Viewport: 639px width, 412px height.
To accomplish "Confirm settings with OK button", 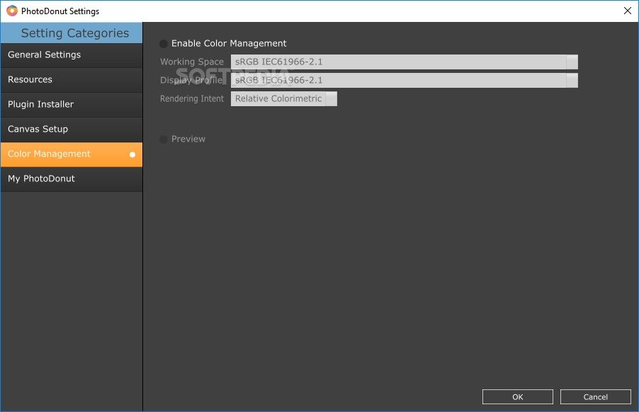I will click(518, 397).
